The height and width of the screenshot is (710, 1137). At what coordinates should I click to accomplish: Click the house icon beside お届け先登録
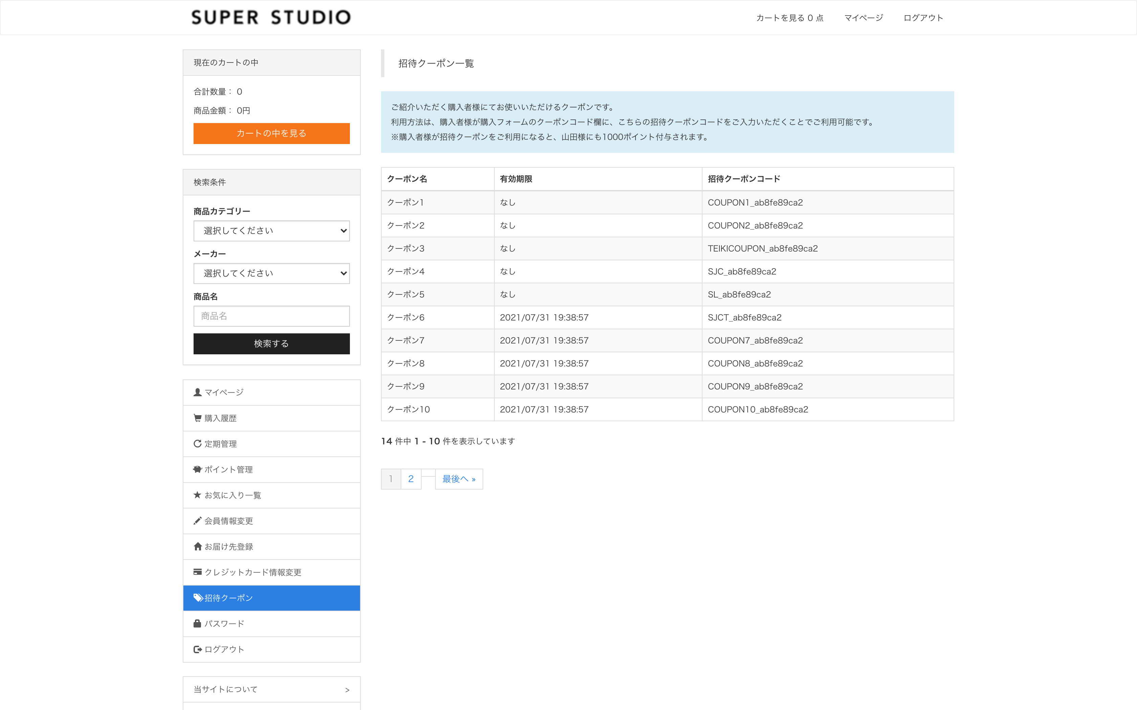click(197, 546)
